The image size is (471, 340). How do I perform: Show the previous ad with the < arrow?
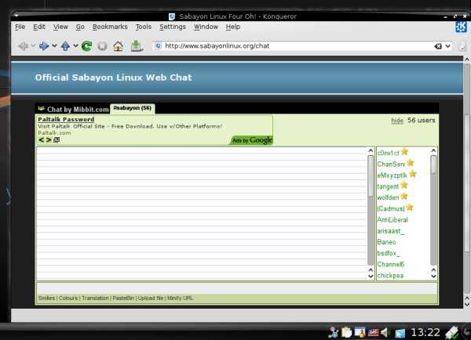pyautogui.click(x=42, y=139)
